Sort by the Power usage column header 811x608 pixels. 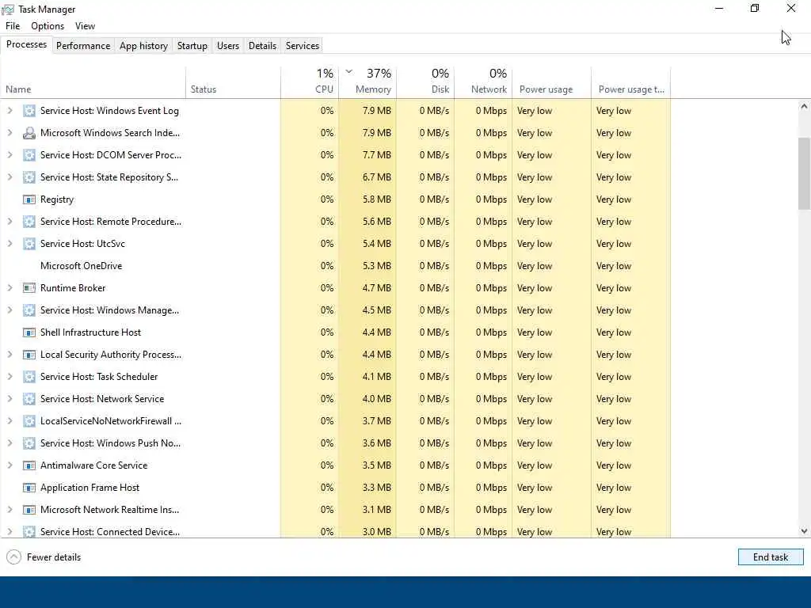click(551, 82)
